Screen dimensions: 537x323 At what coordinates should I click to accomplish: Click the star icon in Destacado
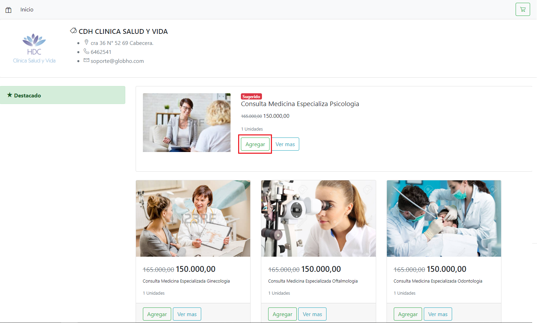(10, 95)
